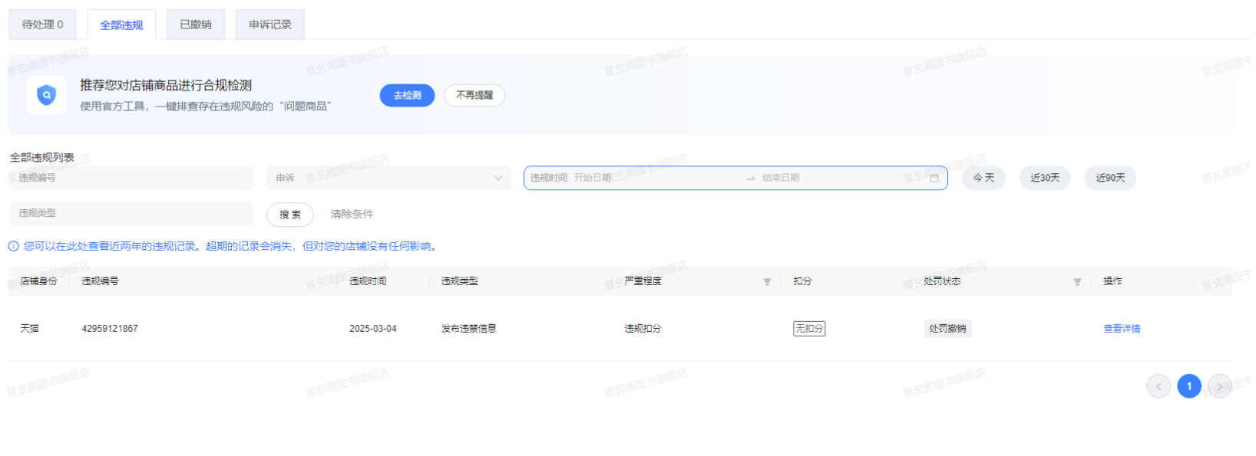The height and width of the screenshot is (456, 1256).
Task: Switch to the 待处理 tab
Action: point(42,25)
